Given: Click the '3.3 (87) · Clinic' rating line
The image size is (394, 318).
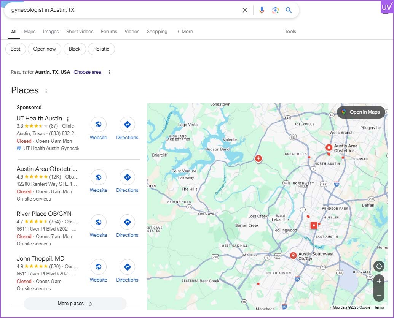Looking at the screenshot, I should point(45,126).
